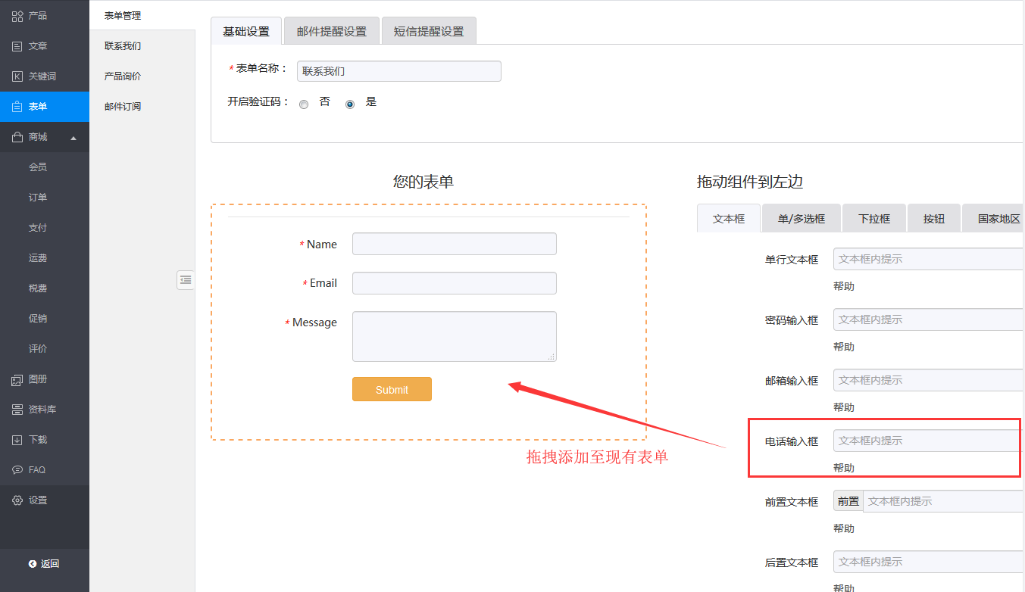The image size is (1025, 592).
Task: Click the FAQ chat bubble icon
Action: click(x=17, y=470)
